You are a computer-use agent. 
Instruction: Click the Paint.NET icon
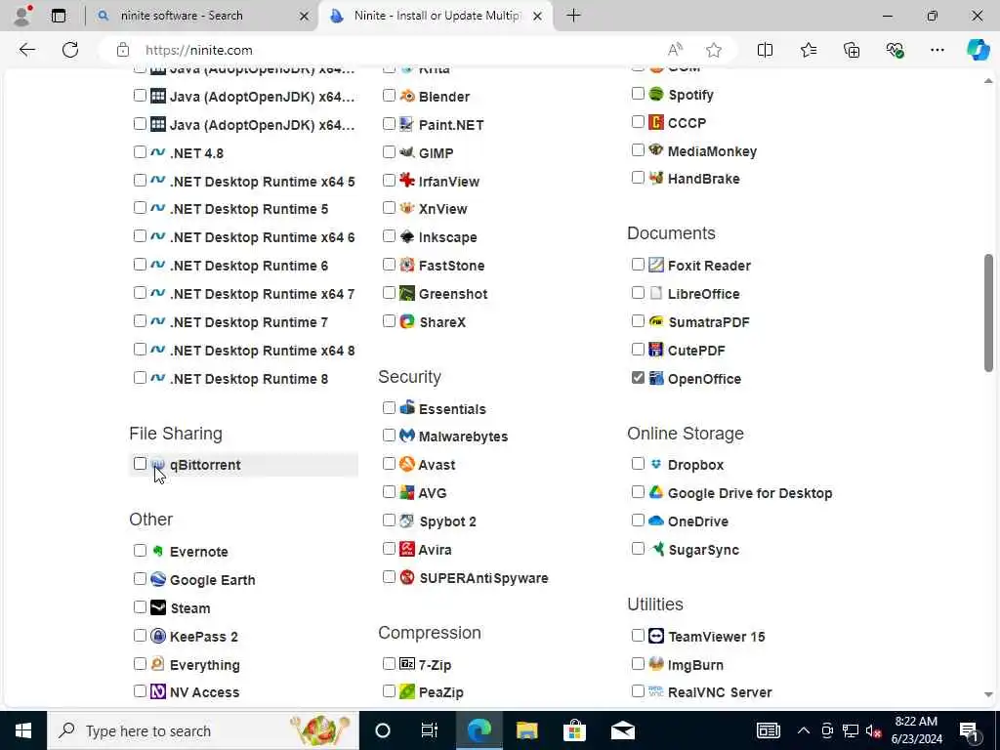[407, 124]
